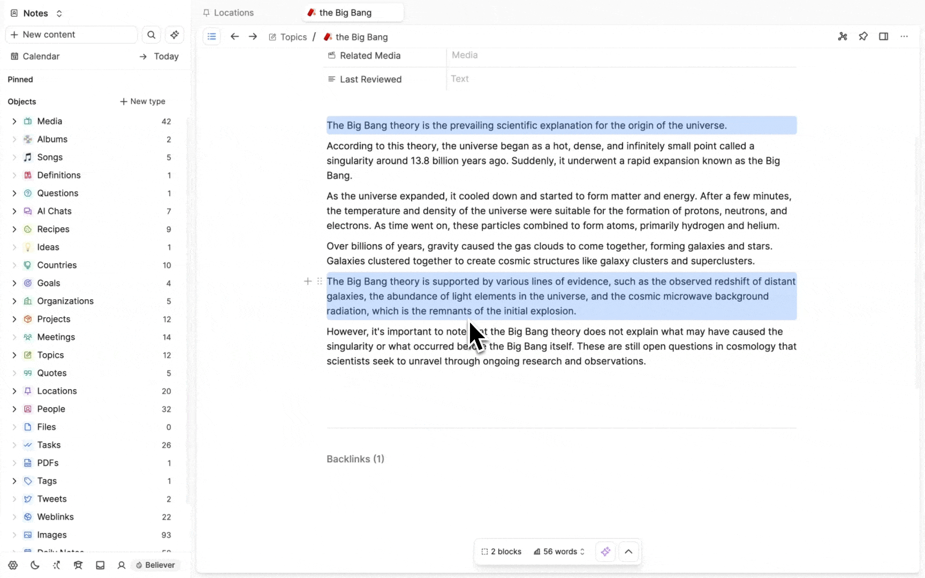Expand the Tasks section in sidebar
This screenshot has width=925, height=578.
14,445
